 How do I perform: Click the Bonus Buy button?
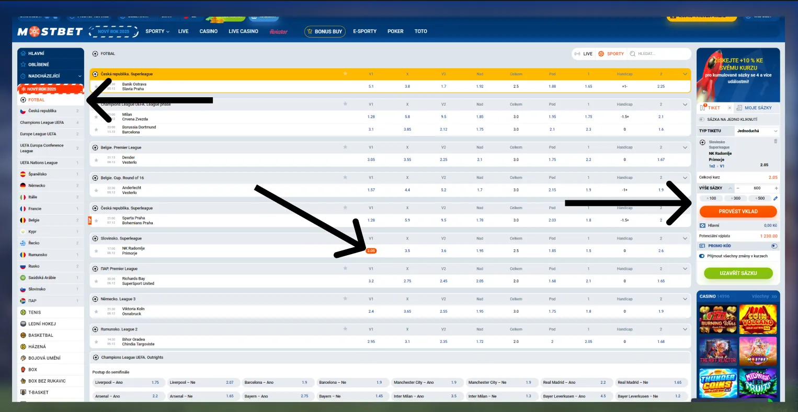click(x=325, y=31)
